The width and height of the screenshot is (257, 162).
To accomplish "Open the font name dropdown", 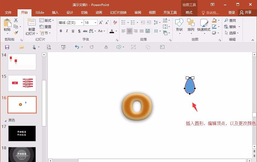I will pos(81,23).
